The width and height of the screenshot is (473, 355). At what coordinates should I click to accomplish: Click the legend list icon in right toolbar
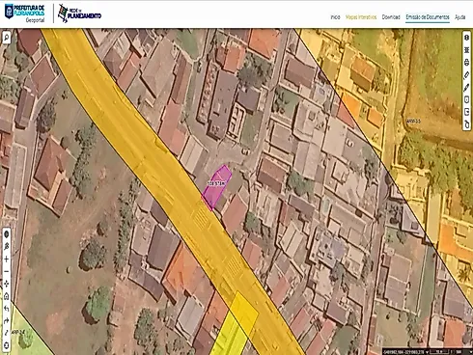coord(466,50)
